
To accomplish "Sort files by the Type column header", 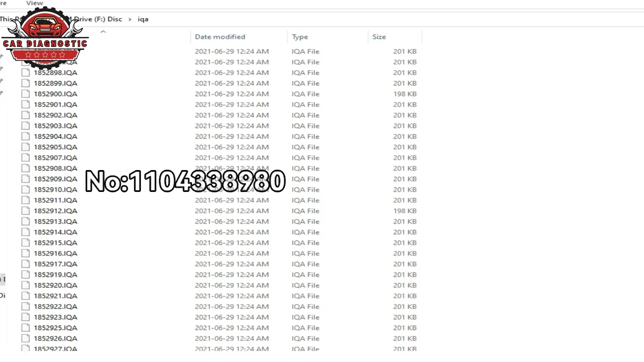I will 300,37.
